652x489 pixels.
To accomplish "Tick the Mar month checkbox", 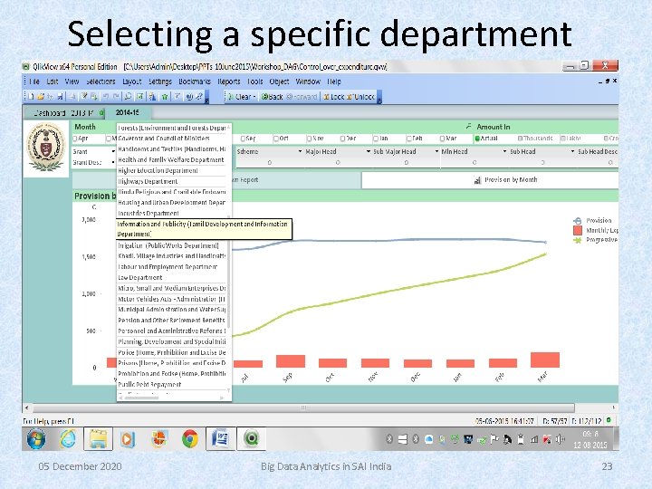I will [x=443, y=139].
